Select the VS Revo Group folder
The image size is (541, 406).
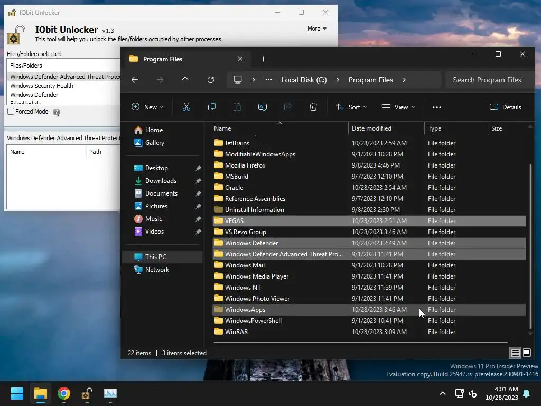[369, 232]
